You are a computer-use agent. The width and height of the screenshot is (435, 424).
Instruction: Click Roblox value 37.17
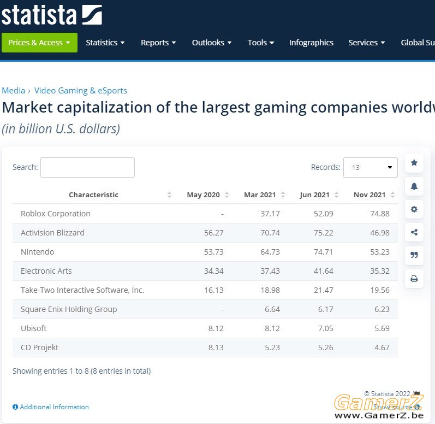[x=270, y=214]
